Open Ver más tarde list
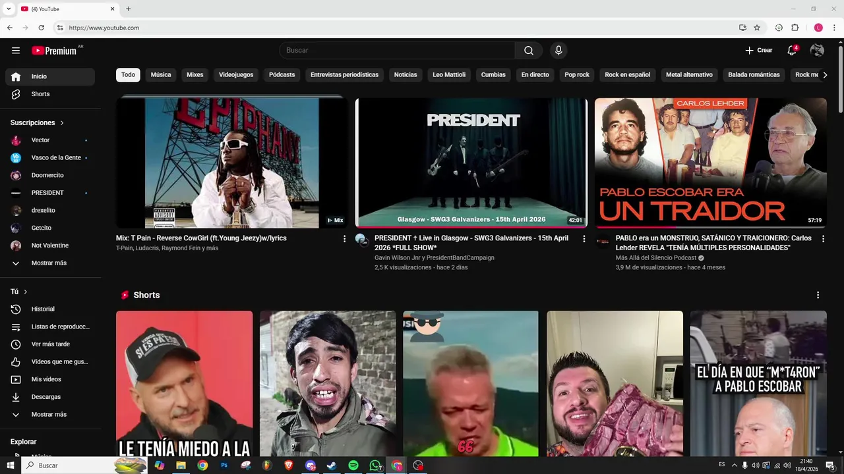This screenshot has width=844, height=474. 50,344
